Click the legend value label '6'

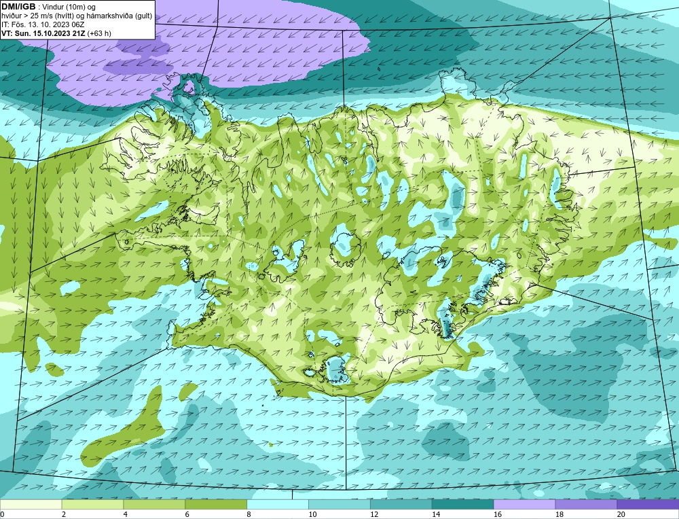tap(187, 514)
